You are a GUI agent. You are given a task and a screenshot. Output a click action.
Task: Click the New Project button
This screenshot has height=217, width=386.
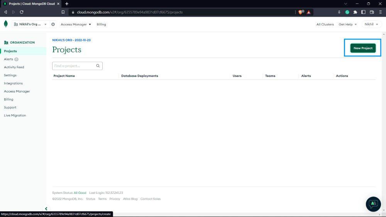tap(363, 48)
